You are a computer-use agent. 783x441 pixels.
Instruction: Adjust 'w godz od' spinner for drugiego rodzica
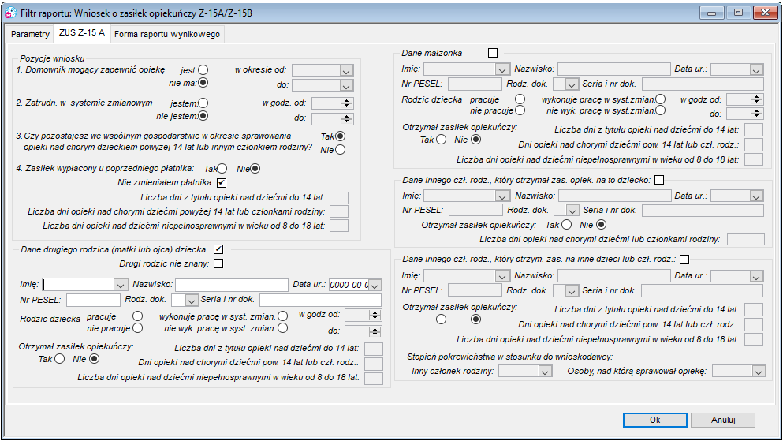click(375, 315)
